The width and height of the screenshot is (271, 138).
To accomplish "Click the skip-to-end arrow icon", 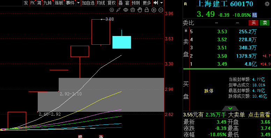I will click(x=156, y=3).
